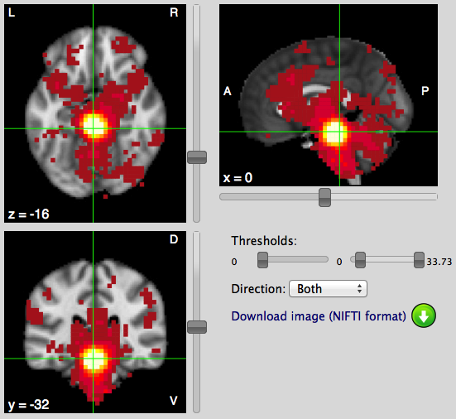
Task: Click the bright activation peak in the sagittal view
Action: coord(334,133)
